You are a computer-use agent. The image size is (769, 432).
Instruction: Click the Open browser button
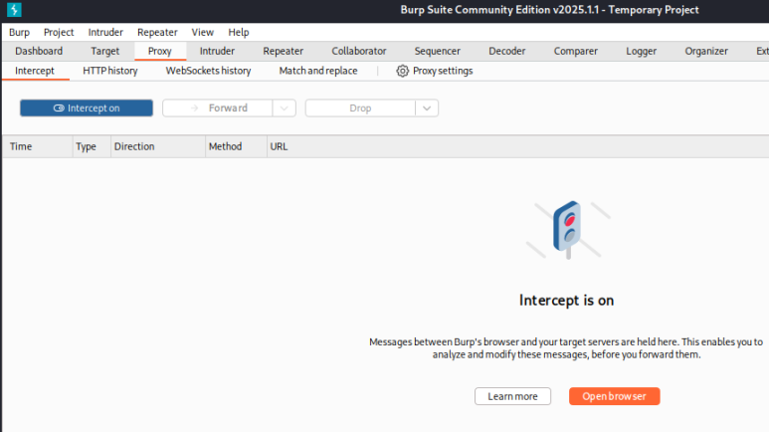[615, 396]
